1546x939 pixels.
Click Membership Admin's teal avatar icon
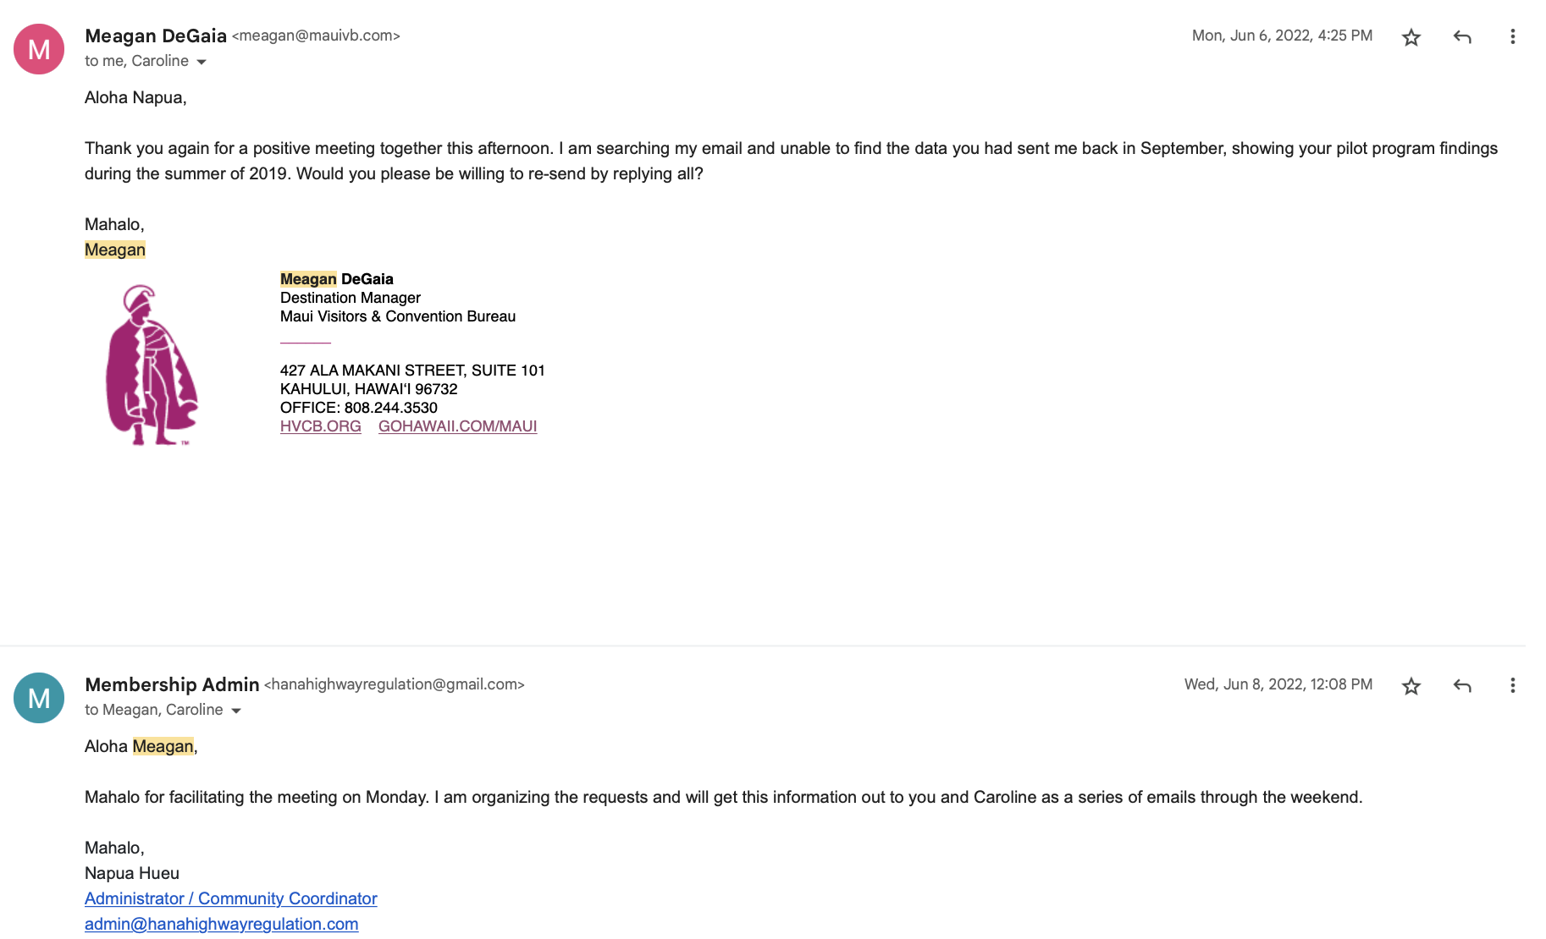(x=39, y=698)
